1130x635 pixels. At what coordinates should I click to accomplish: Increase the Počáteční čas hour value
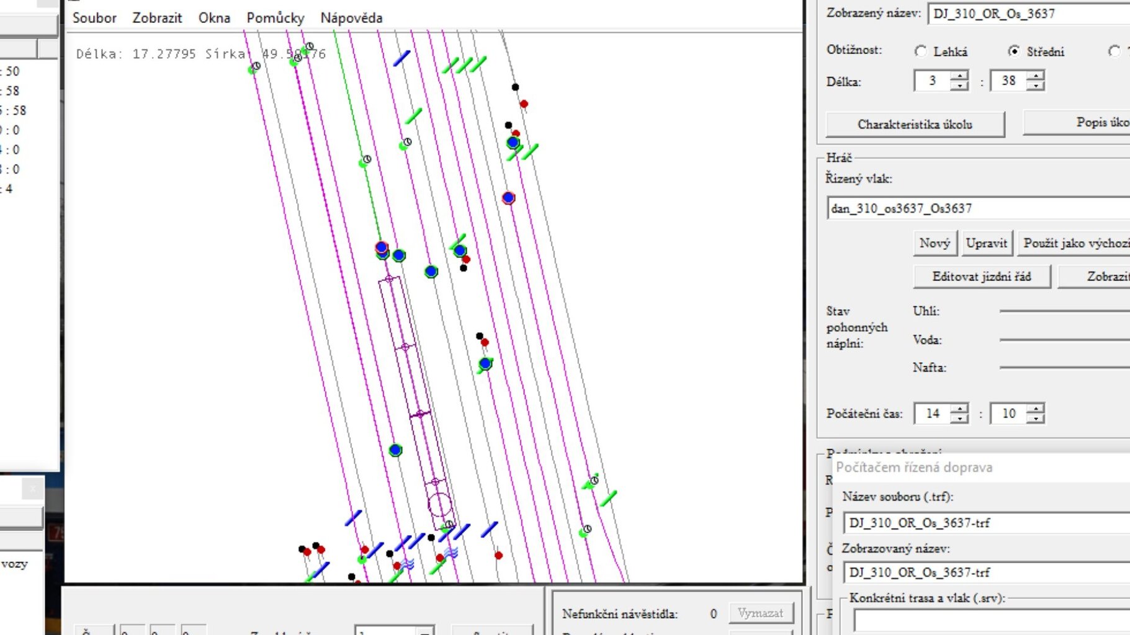[960, 408]
